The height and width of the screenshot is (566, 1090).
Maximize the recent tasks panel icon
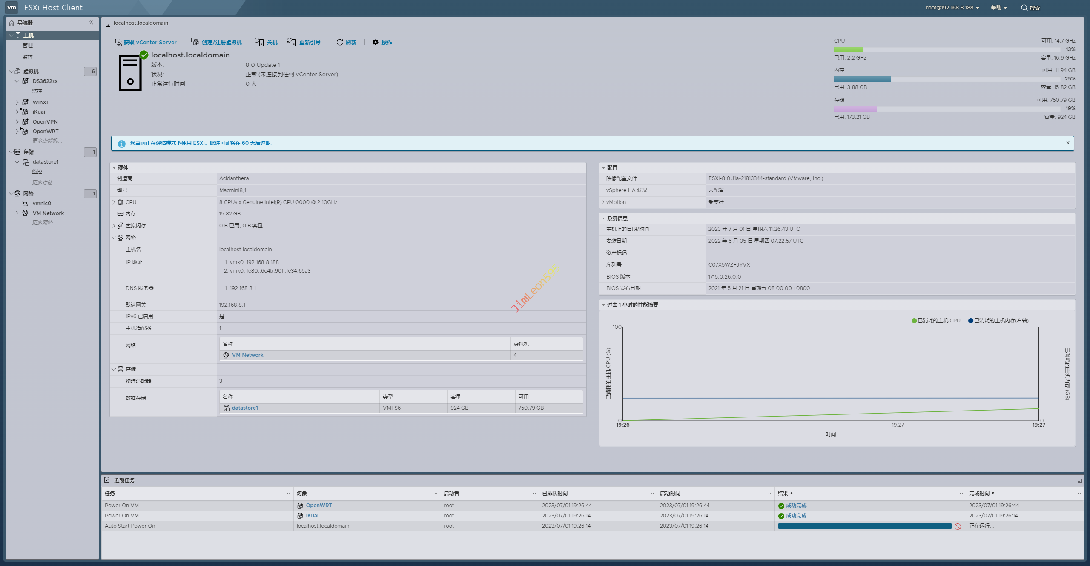tap(1079, 480)
